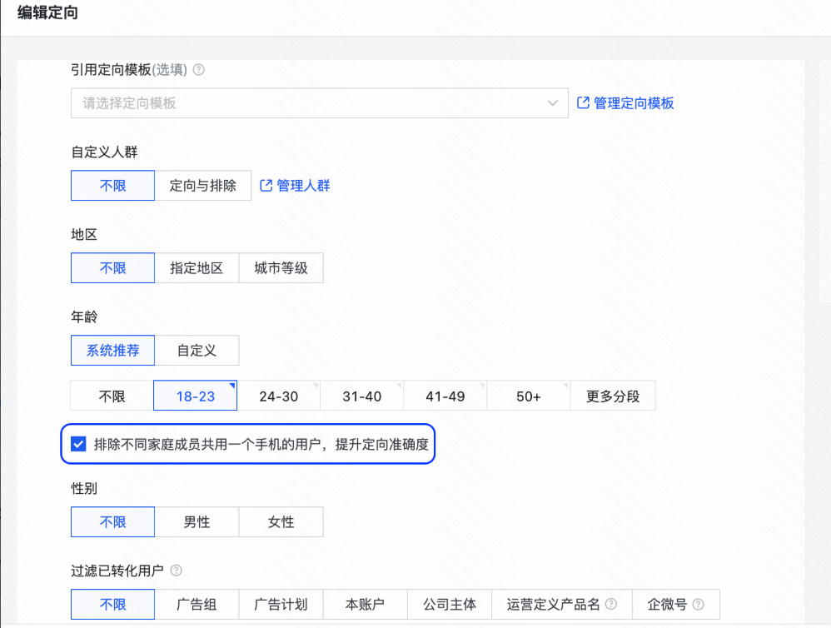The width and height of the screenshot is (831, 628).
Task: Open the 请选择定向模板 dropdown
Action: pos(319,102)
